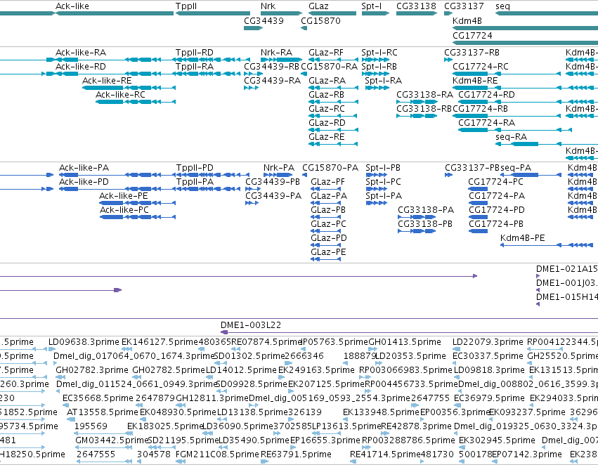Click the CG17724-RC transcript label
598x465 pixels.
(x=481, y=66)
